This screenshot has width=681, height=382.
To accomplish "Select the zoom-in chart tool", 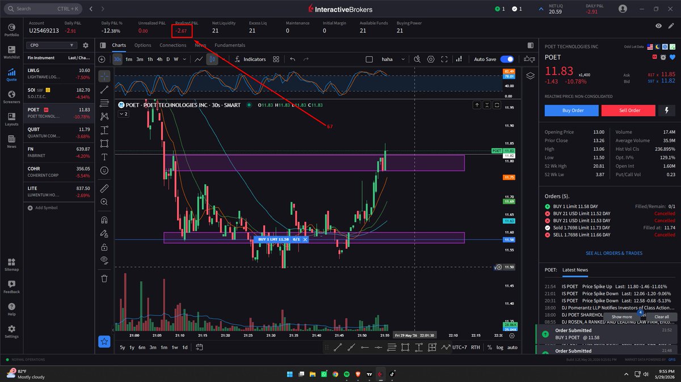I will 104,202.
